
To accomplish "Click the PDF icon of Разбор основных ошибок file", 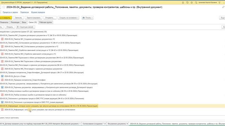I will (2, 95).
